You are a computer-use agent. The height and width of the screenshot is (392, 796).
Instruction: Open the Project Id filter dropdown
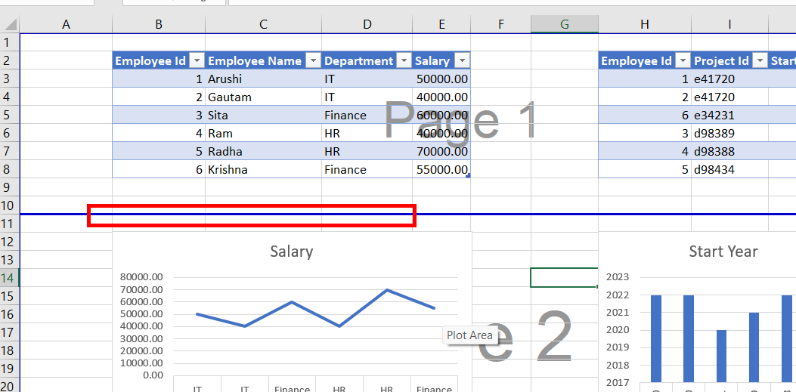click(x=758, y=61)
